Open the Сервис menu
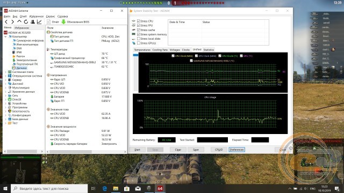This screenshot has width=344, height=193. pos(50,17)
